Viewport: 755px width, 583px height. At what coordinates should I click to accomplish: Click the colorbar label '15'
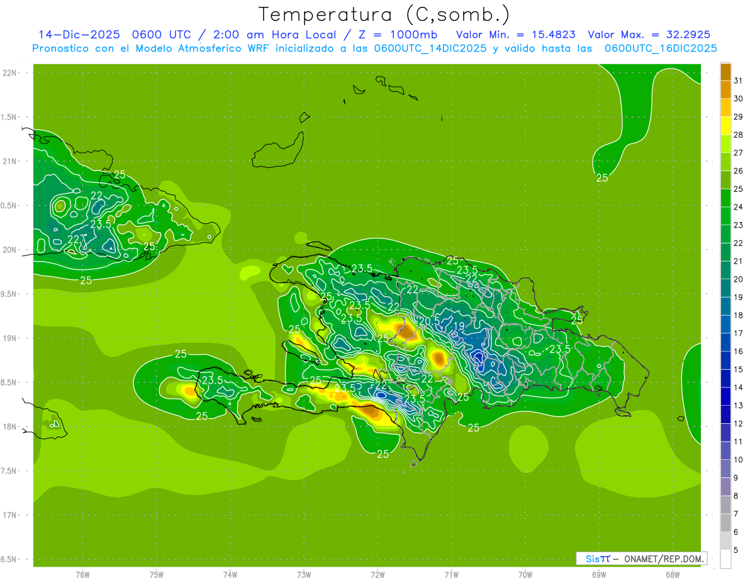coord(738,370)
